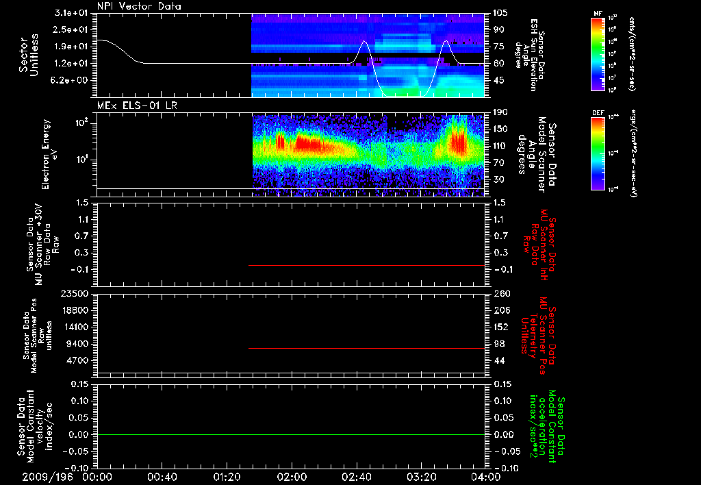Viewport: 701px width, 485px height.
Task: Click the '2009/196 00:00' start time label
Action: click(68, 477)
